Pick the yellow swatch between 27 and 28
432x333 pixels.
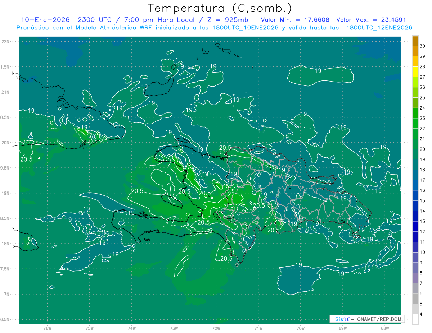[x=415, y=72]
